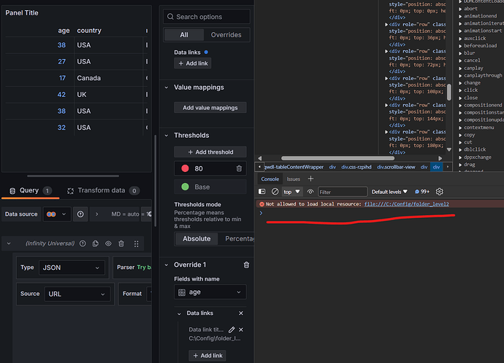
Task: Open the Type JSON dropdown
Action: [72, 268]
